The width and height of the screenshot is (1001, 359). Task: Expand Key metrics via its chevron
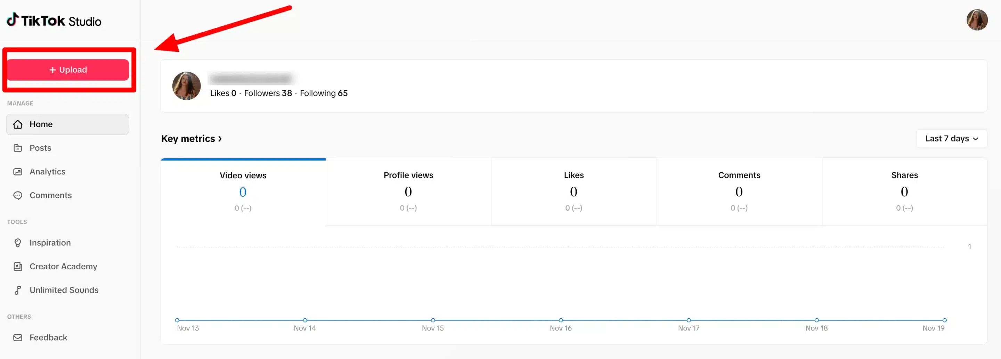pyautogui.click(x=220, y=139)
